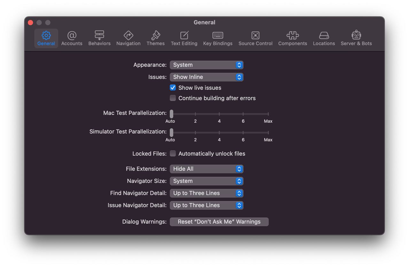Click the Dialog Warnings label
Screen dimensions: 409x267
coord(144,222)
